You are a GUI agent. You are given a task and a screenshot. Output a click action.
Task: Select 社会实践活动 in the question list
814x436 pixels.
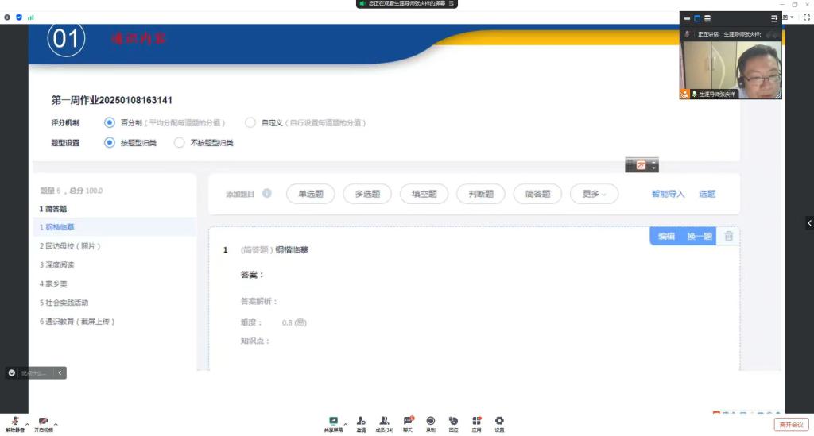coord(67,303)
